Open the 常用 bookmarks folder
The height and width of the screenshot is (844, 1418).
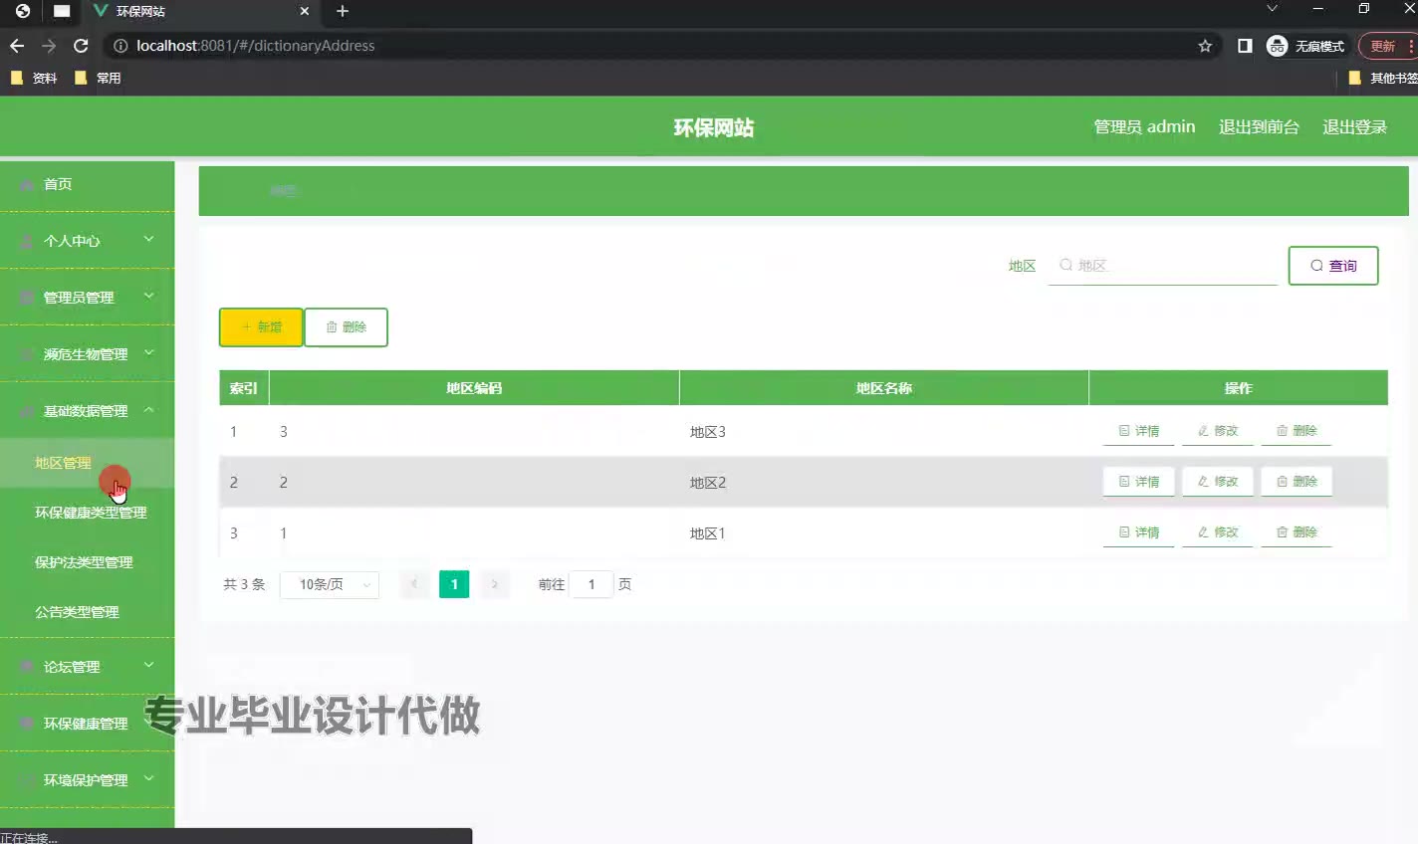[x=98, y=78]
